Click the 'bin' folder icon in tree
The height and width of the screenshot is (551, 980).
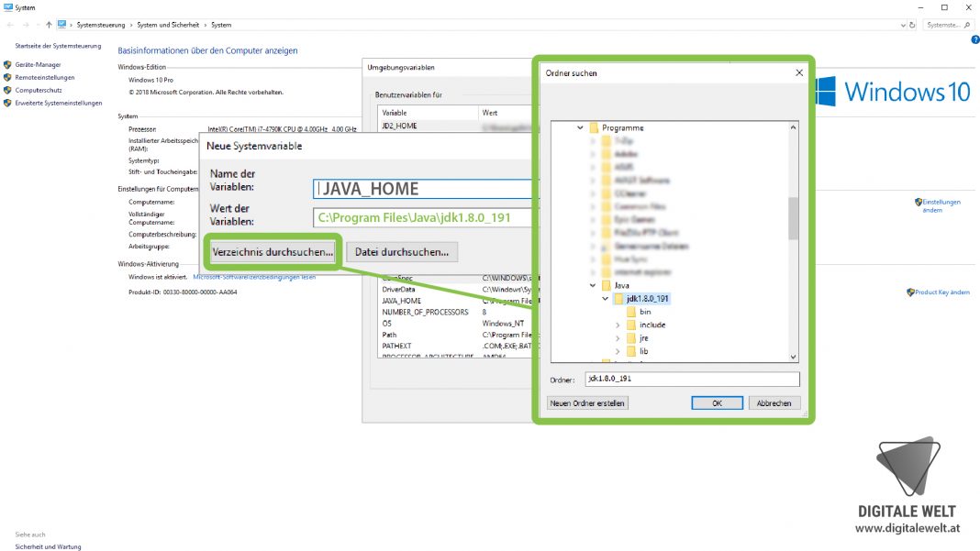click(x=631, y=312)
